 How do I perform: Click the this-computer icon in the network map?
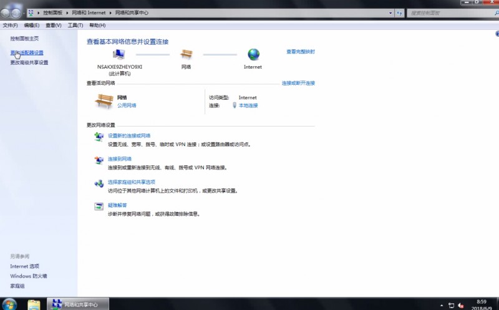[119, 54]
